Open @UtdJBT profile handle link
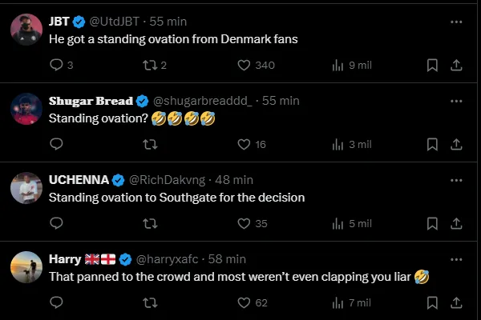The height and width of the screenshot is (320, 481). [x=117, y=22]
